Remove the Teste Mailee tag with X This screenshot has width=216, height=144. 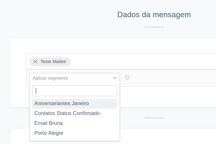35,61
